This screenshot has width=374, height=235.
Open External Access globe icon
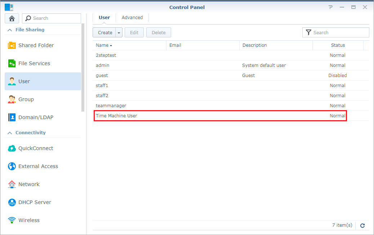[x=12, y=166]
